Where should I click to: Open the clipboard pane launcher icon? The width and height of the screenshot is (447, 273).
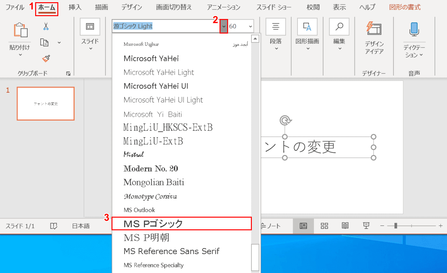[x=68, y=73]
